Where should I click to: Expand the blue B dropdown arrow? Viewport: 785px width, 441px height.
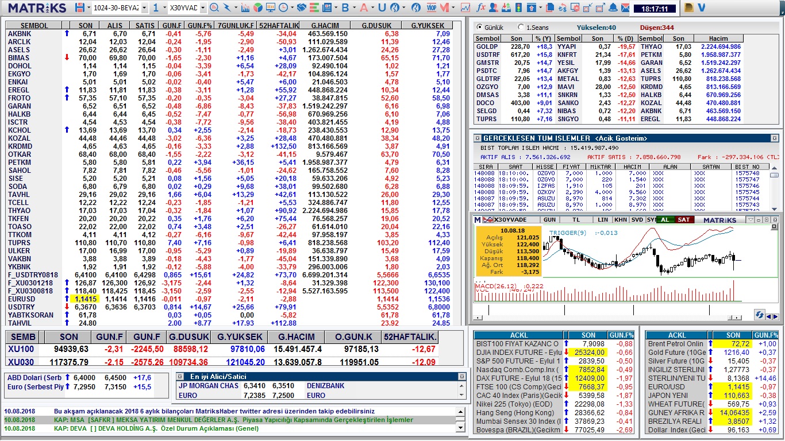354,7
